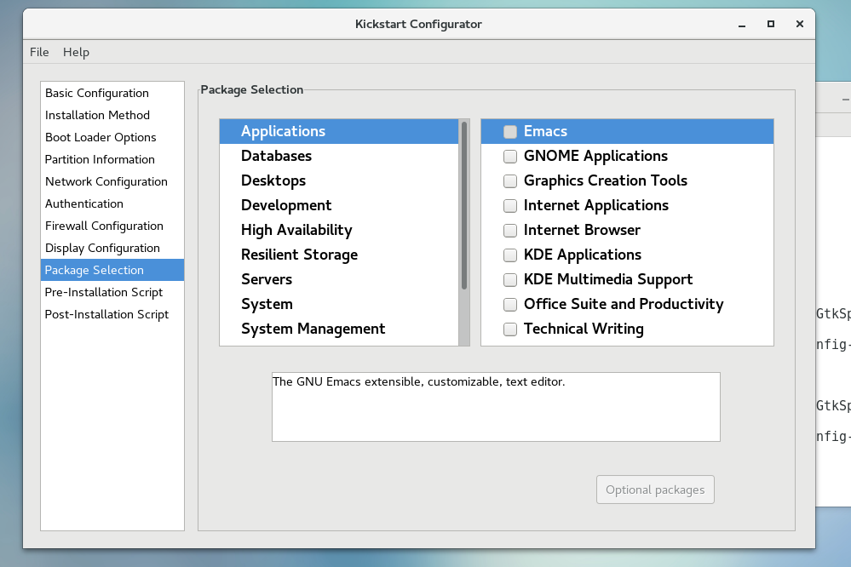
Task: Open Boot Loader Options section
Action: pos(112,137)
